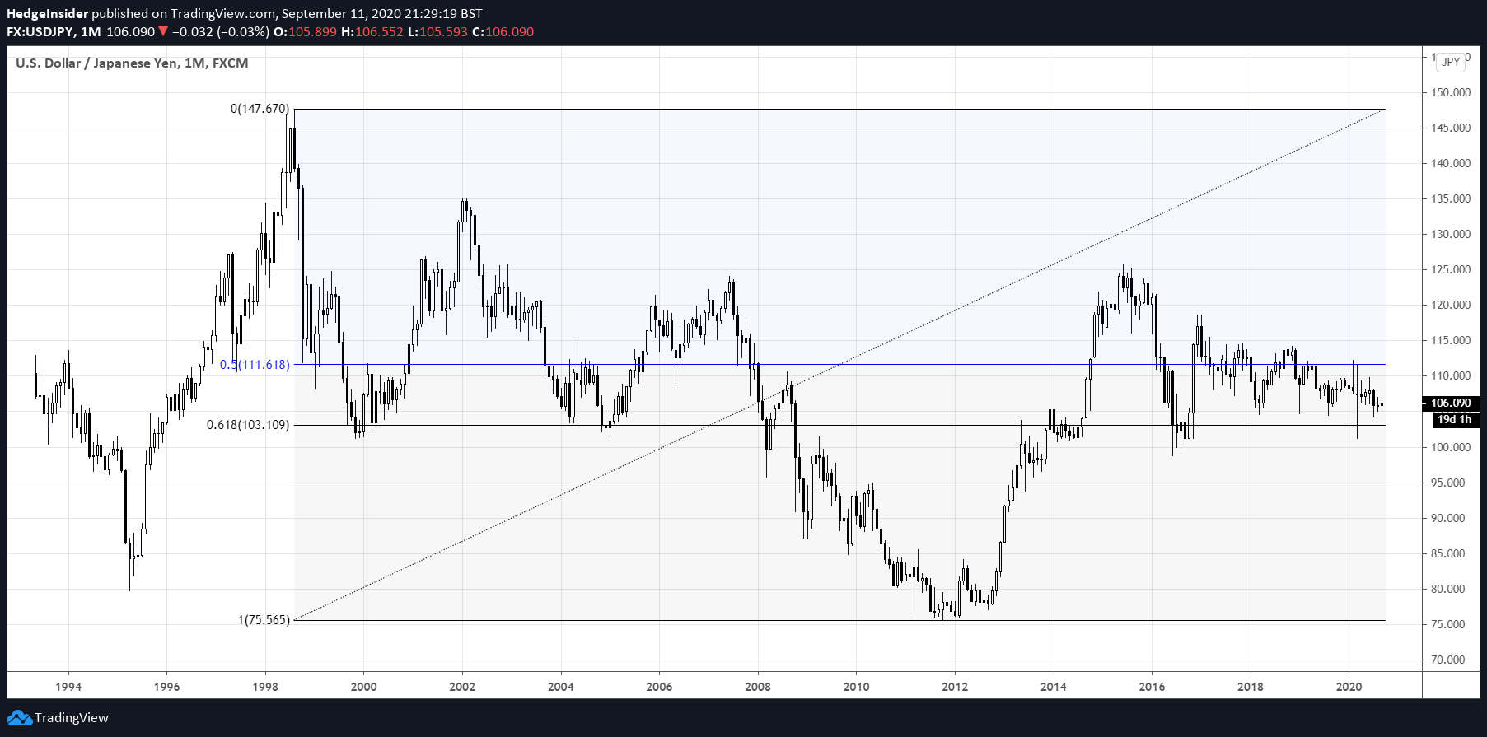Click the 2008 label on time axis

click(x=758, y=687)
